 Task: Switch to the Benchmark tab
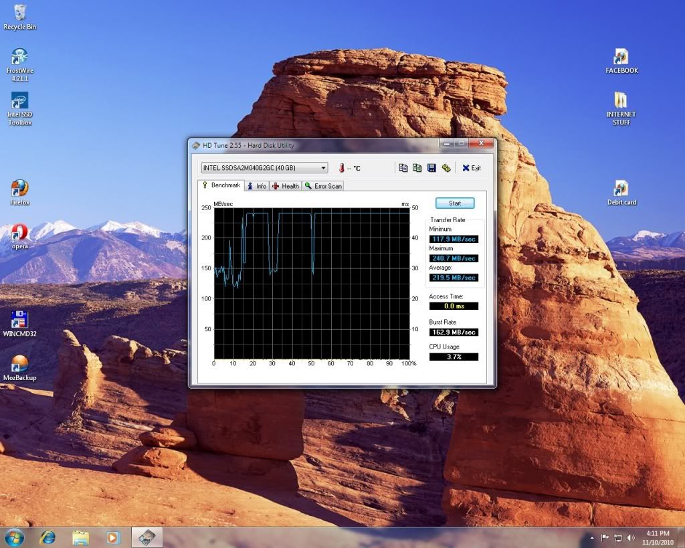coord(221,185)
